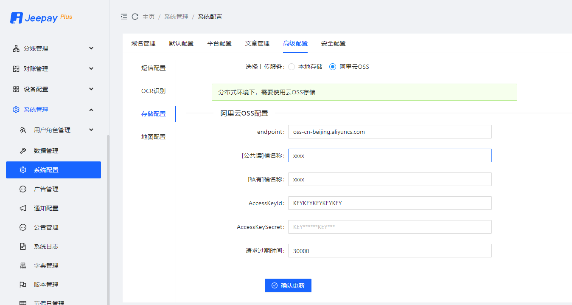
Task: Open the 短信配置 side tab
Action: 153,68
